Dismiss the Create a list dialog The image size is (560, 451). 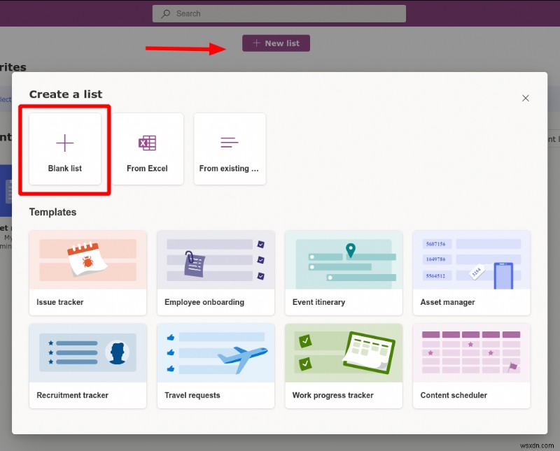point(526,98)
